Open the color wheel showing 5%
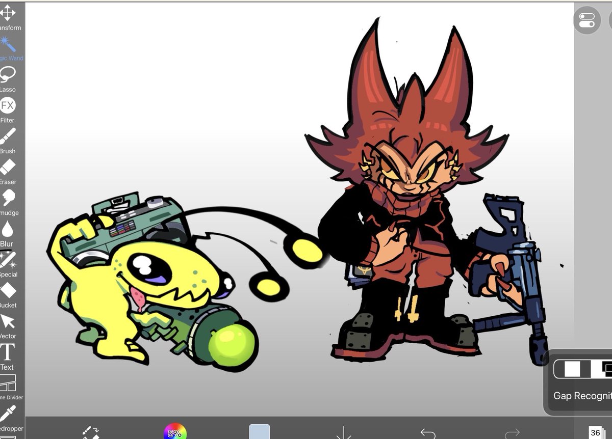Screen dimensions: 612x439 click(x=175, y=432)
